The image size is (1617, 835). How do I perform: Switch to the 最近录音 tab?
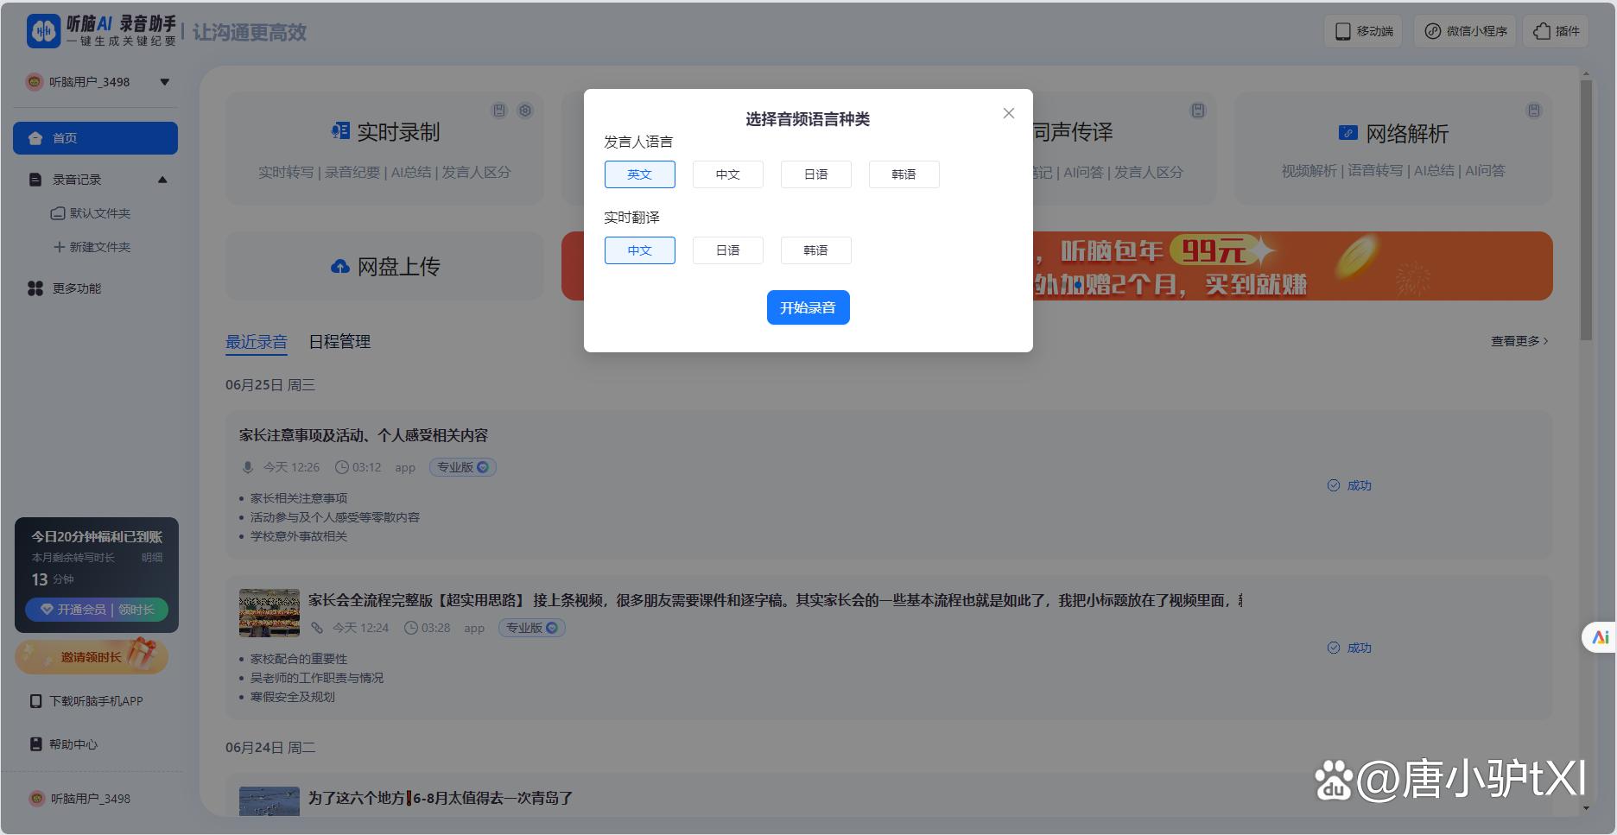tap(257, 342)
